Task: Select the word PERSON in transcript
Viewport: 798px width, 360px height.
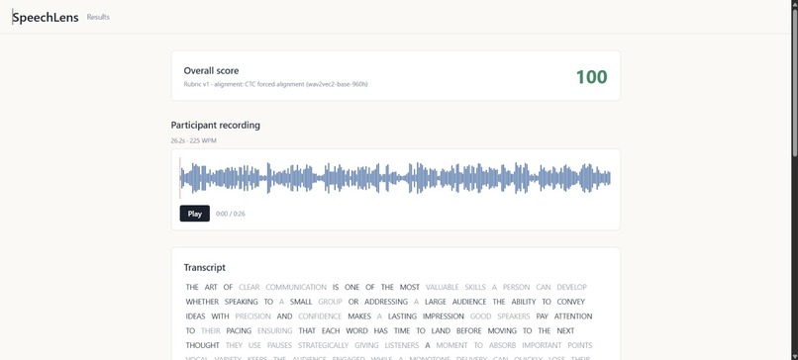Action: [516, 287]
